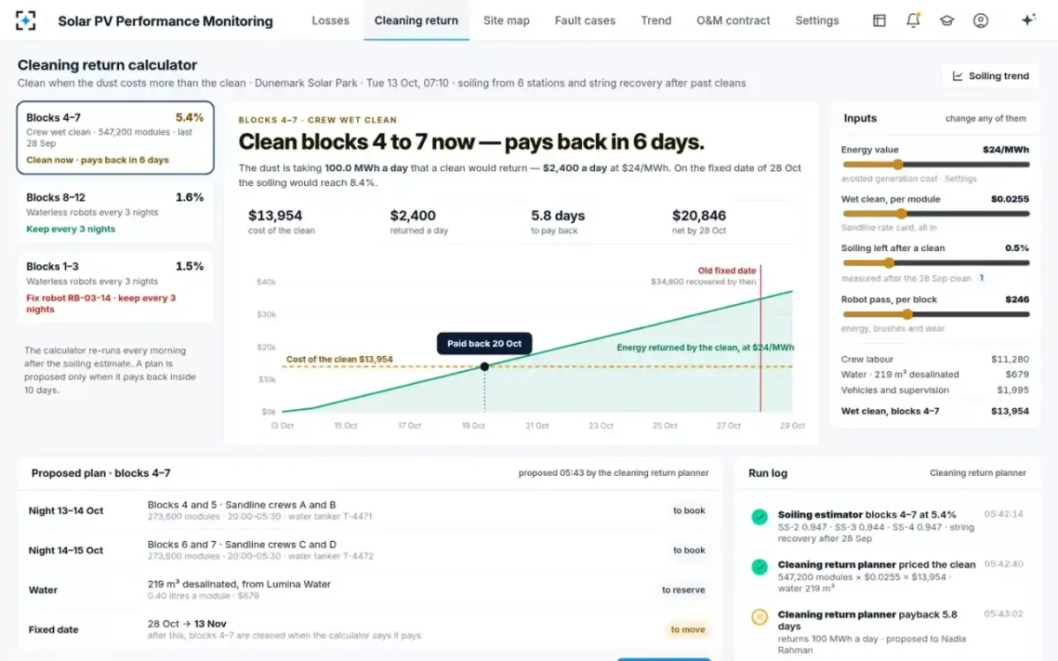This screenshot has height=661, width=1058.
Task: Open the Trend tab
Action: (656, 20)
